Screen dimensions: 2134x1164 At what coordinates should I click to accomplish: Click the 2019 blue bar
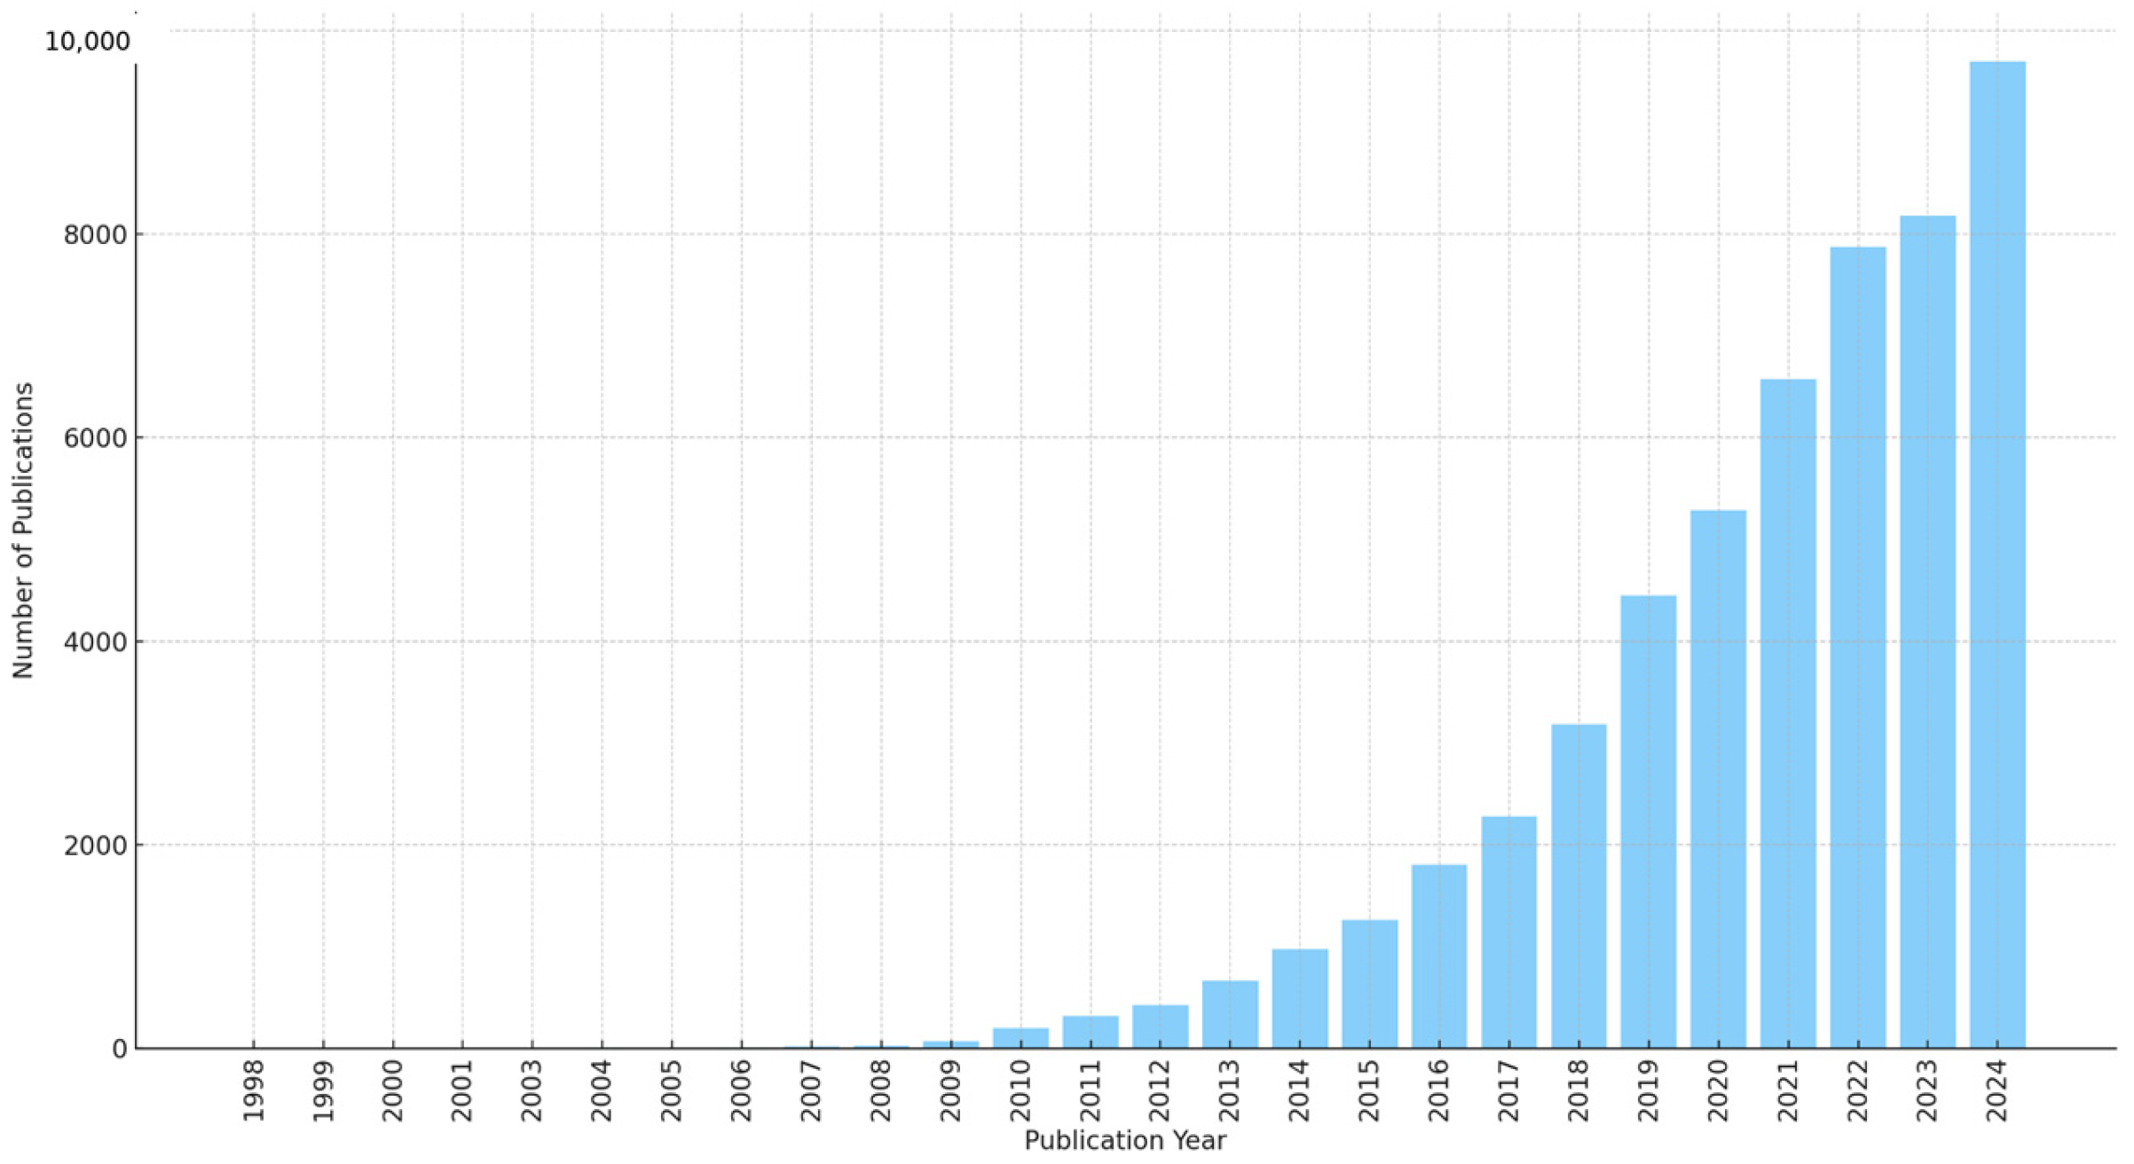coord(1648,822)
